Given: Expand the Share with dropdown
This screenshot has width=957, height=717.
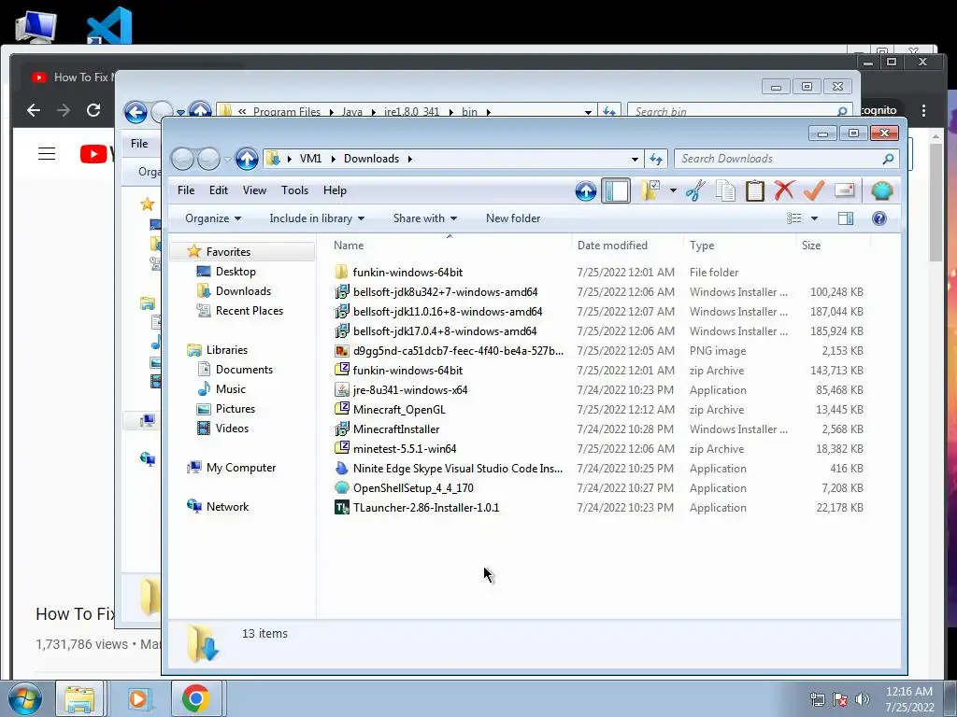Looking at the screenshot, I should pyautogui.click(x=425, y=218).
